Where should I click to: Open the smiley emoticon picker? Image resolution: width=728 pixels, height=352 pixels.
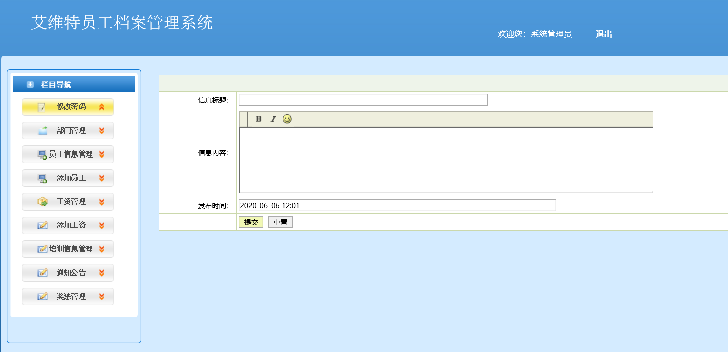tap(287, 119)
